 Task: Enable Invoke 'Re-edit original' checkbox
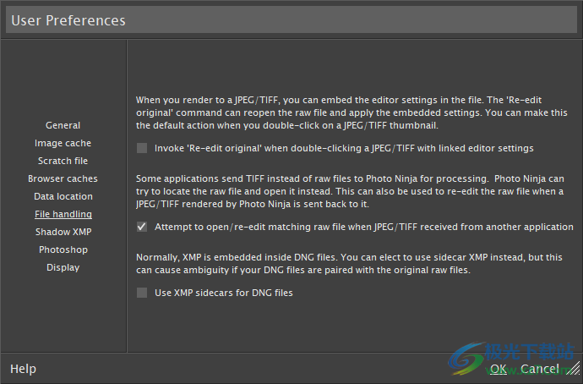pyautogui.click(x=142, y=148)
